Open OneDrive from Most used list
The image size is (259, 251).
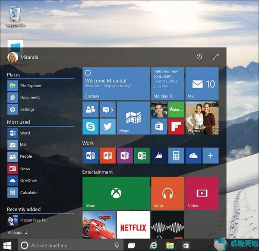22,181
